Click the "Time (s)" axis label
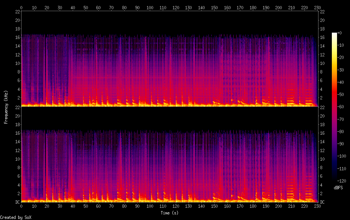This screenshot has width=350, height=220. [x=169, y=213]
